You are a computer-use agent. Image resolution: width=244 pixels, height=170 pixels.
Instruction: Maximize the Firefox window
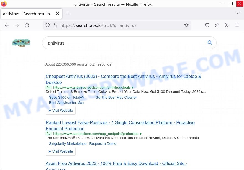click(x=231, y=4)
